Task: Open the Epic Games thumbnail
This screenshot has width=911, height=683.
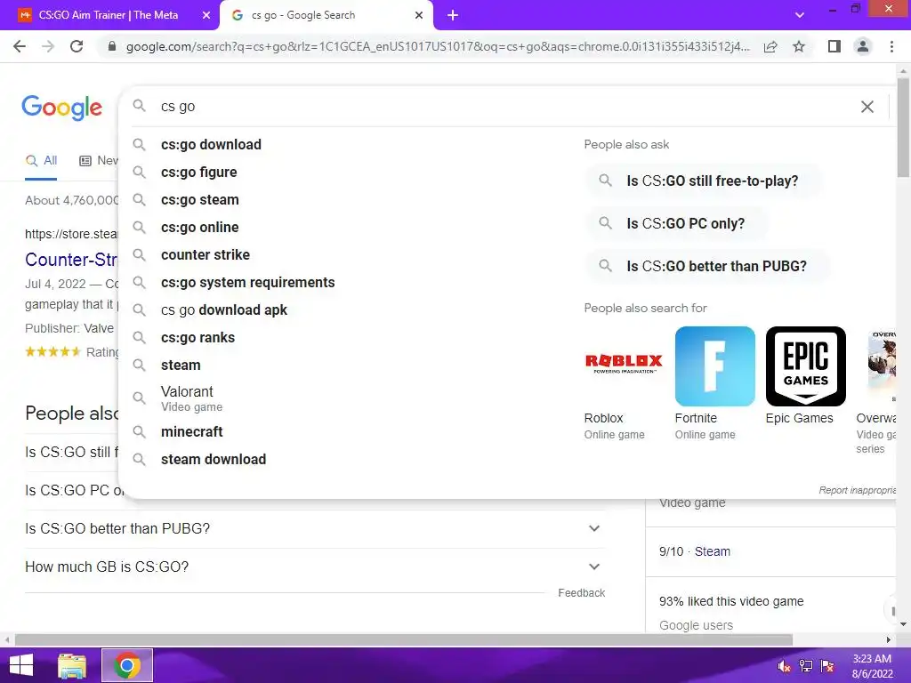Action: click(x=806, y=366)
